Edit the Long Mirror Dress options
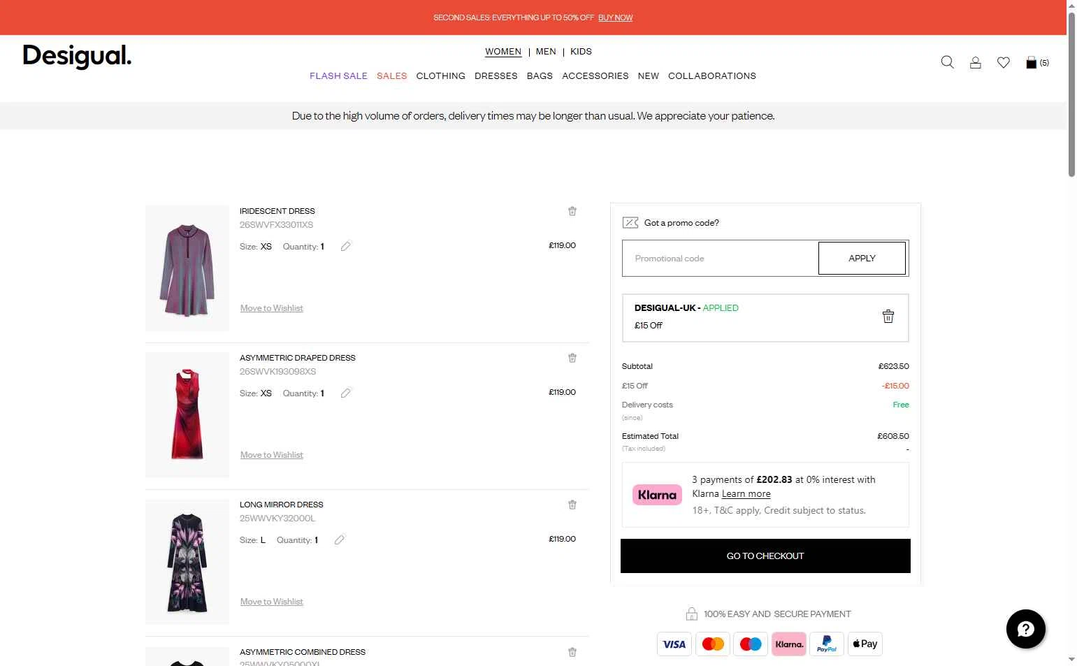This screenshot has width=1077, height=666. [340, 540]
